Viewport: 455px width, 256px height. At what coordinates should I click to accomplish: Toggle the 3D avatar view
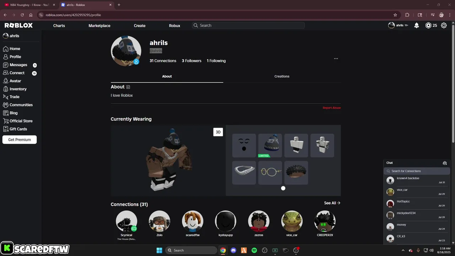coord(218,132)
